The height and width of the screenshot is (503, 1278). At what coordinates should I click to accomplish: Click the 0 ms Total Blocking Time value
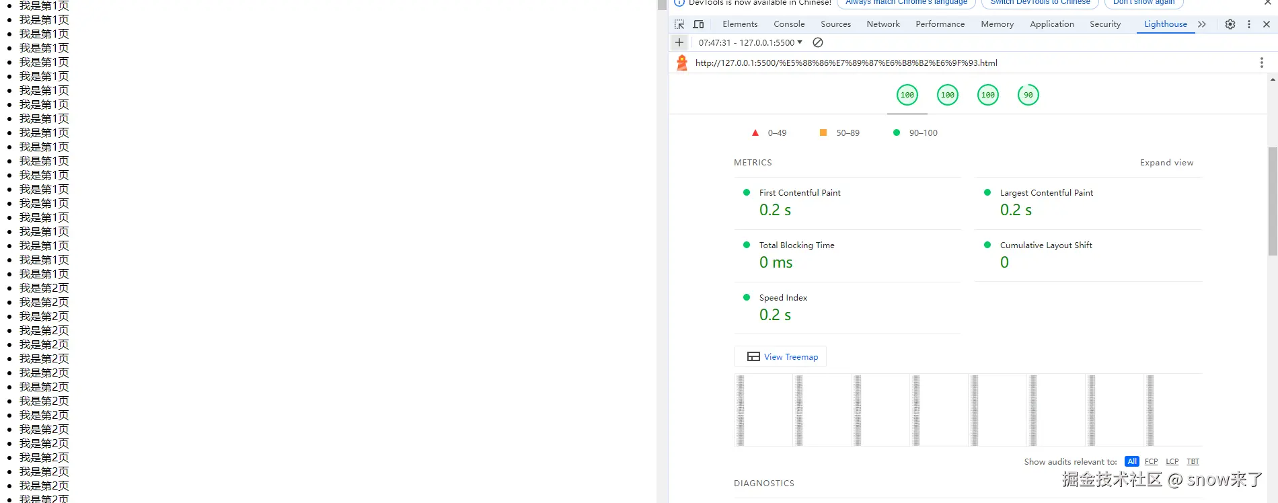(776, 262)
